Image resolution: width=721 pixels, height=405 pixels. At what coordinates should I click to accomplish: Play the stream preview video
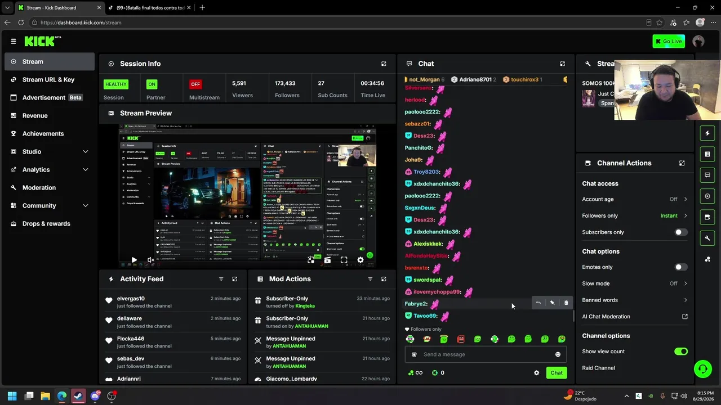[x=134, y=260]
